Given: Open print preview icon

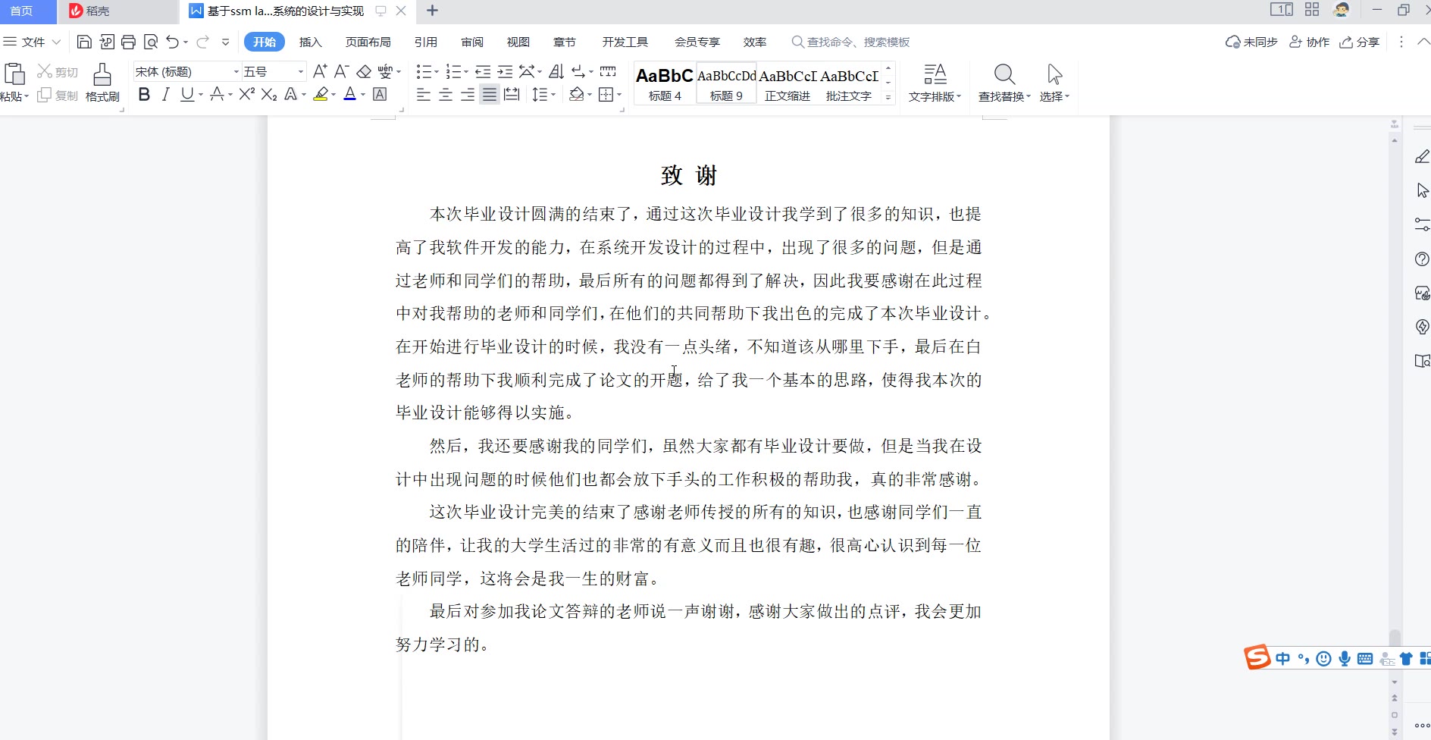Looking at the screenshot, I should coord(151,42).
